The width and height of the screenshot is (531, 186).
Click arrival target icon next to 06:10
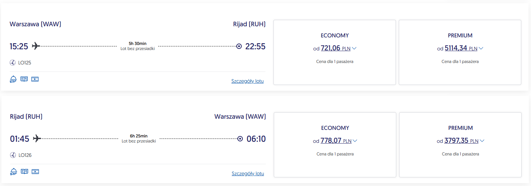coord(240,139)
